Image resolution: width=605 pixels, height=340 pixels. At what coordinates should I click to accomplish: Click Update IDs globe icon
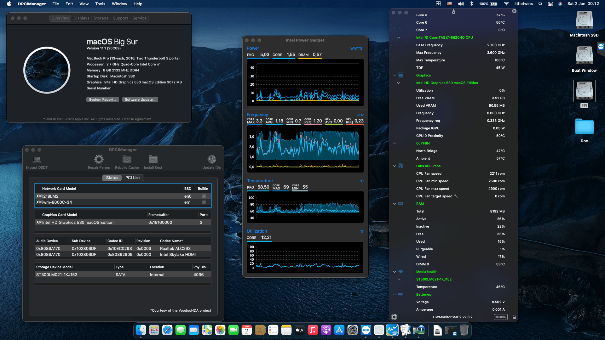click(x=212, y=159)
